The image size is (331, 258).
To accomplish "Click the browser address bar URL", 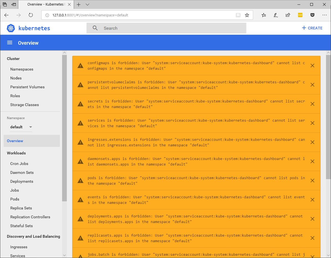I will click(x=90, y=15).
